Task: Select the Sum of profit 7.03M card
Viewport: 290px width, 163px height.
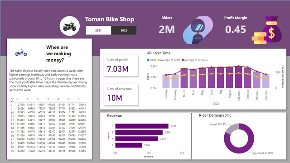Action: (x=121, y=65)
